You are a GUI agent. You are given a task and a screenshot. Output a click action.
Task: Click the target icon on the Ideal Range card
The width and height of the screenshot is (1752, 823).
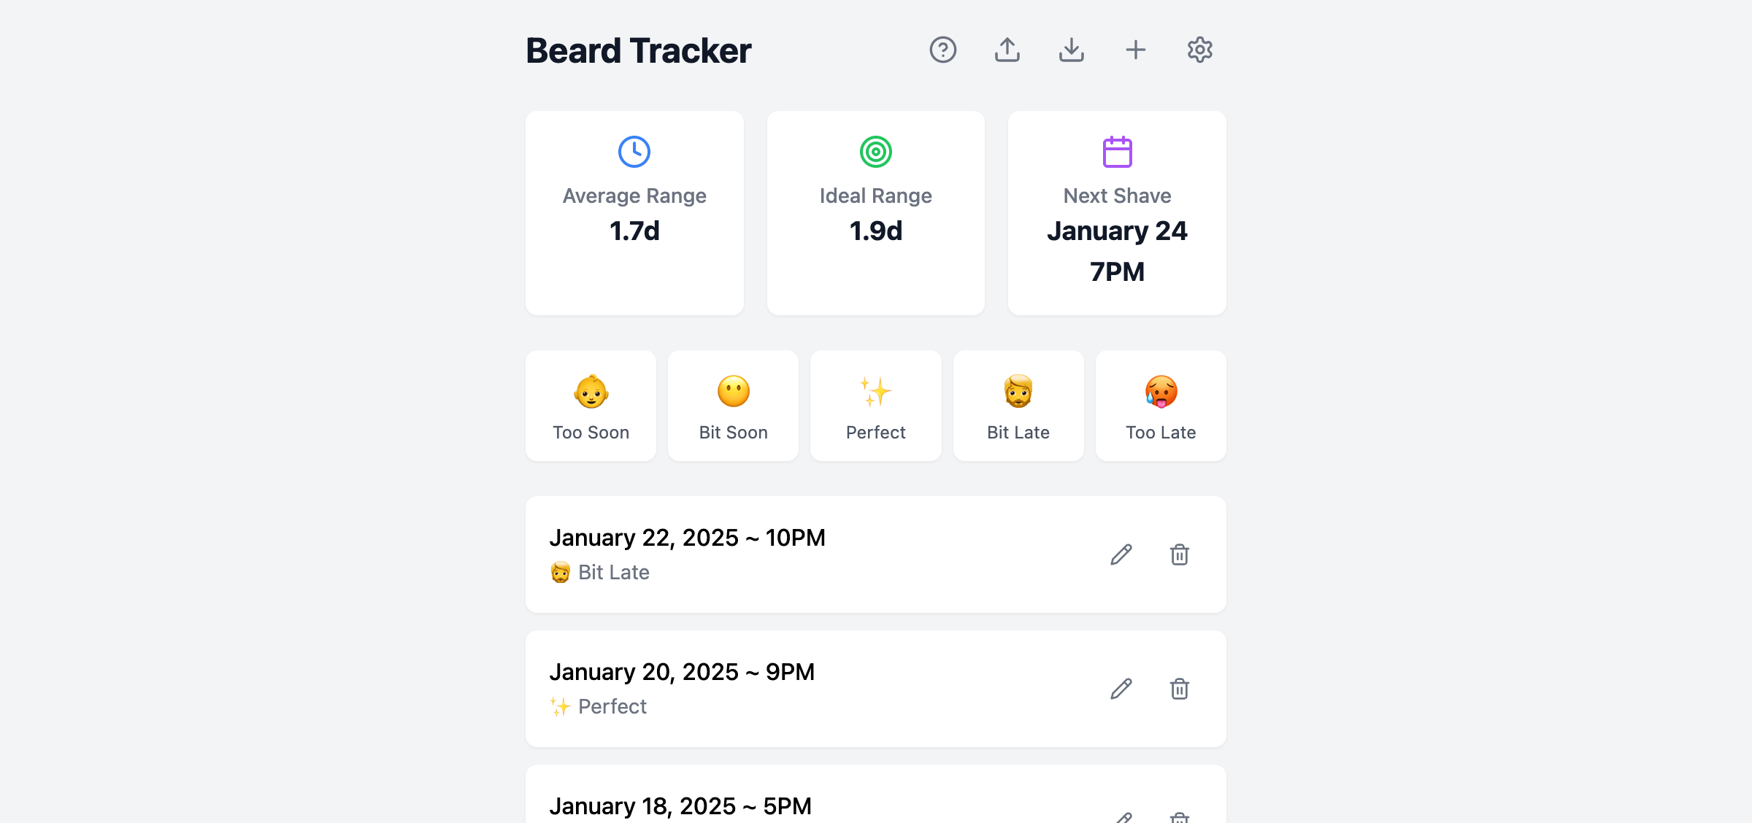click(875, 152)
